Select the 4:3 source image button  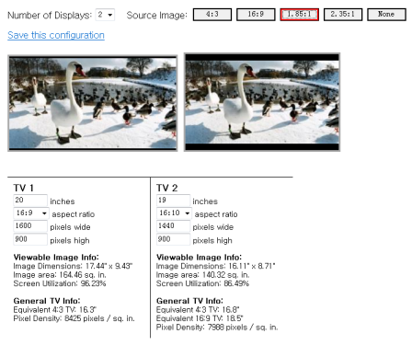coord(212,15)
